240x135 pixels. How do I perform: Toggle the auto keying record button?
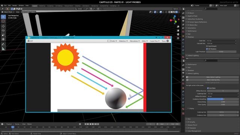point(80,124)
